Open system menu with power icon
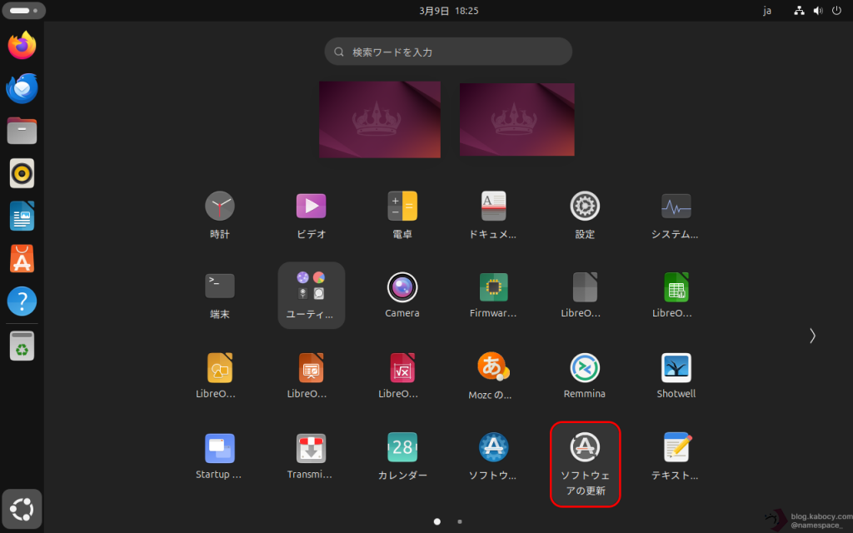Viewport: 853px width, 533px height. 836,11
